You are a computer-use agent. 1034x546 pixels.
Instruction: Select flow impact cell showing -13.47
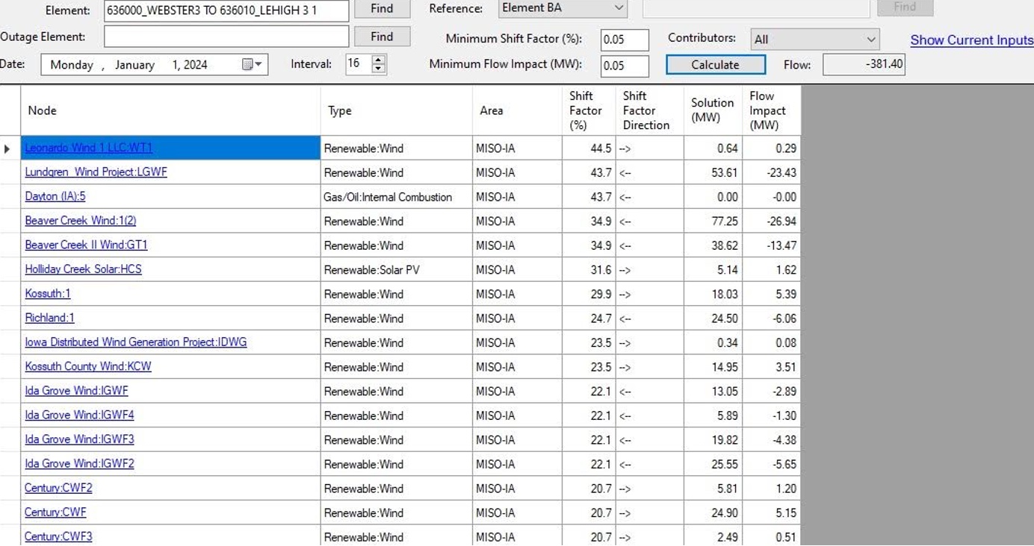pos(772,245)
